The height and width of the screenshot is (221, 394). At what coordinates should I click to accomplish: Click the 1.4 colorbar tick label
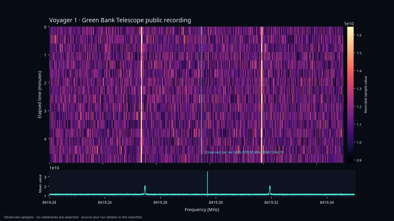click(x=359, y=71)
